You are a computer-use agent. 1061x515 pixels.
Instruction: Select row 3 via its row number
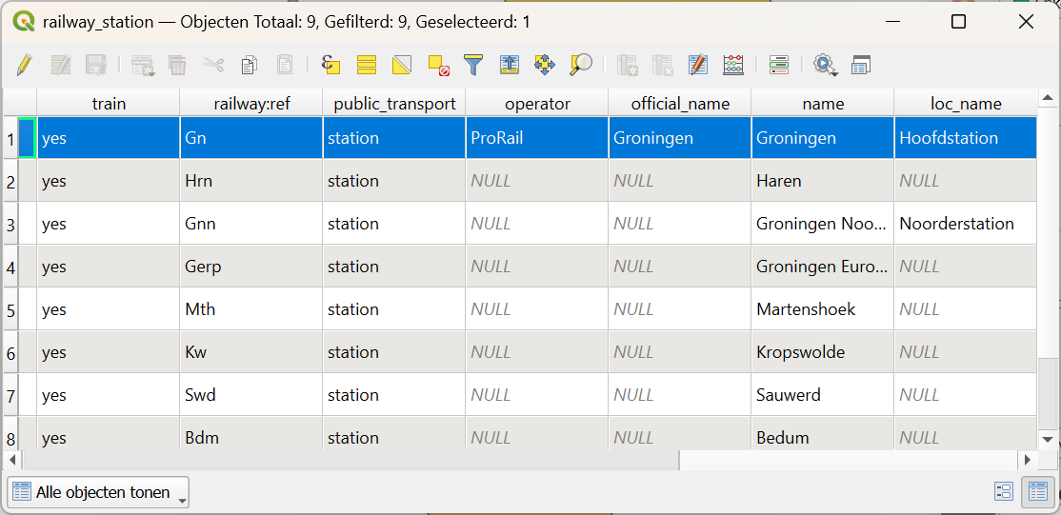click(11, 224)
